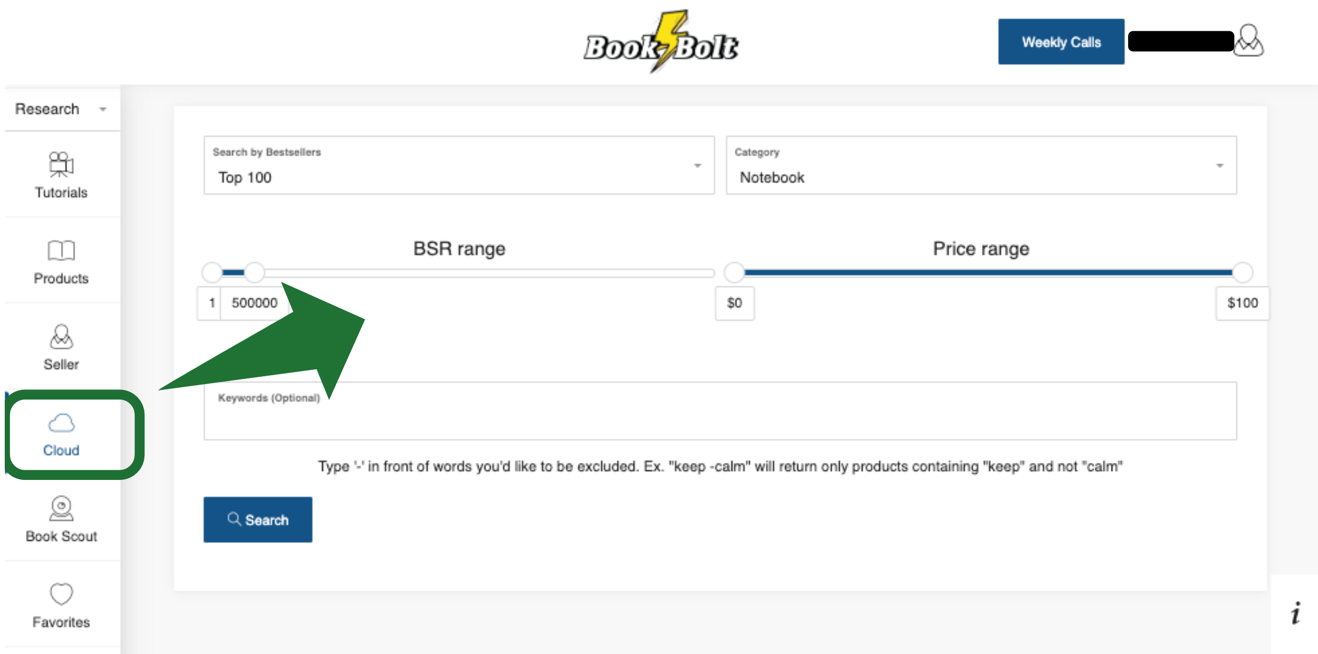This screenshot has width=1318, height=654.
Task: Open the Book Scout sidebar label
Action: point(61,537)
